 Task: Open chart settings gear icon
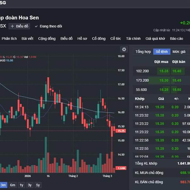[x=124, y=49]
